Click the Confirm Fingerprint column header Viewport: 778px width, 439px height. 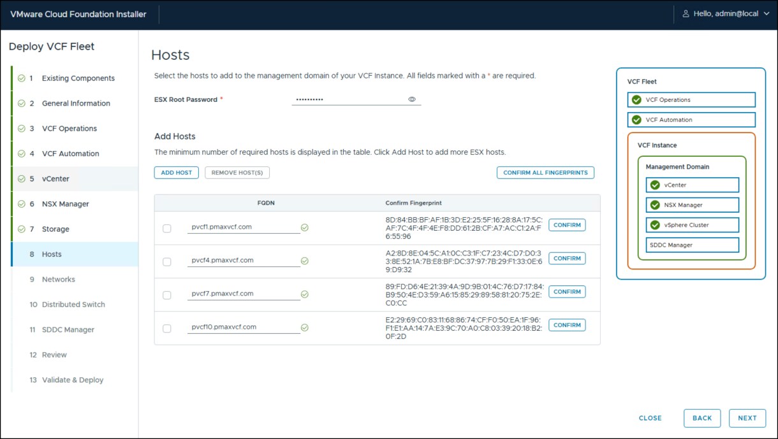pyautogui.click(x=412, y=203)
